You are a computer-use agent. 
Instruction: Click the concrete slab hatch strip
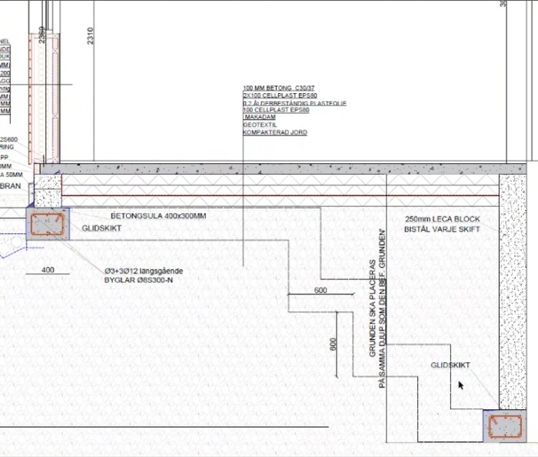click(x=283, y=168)
